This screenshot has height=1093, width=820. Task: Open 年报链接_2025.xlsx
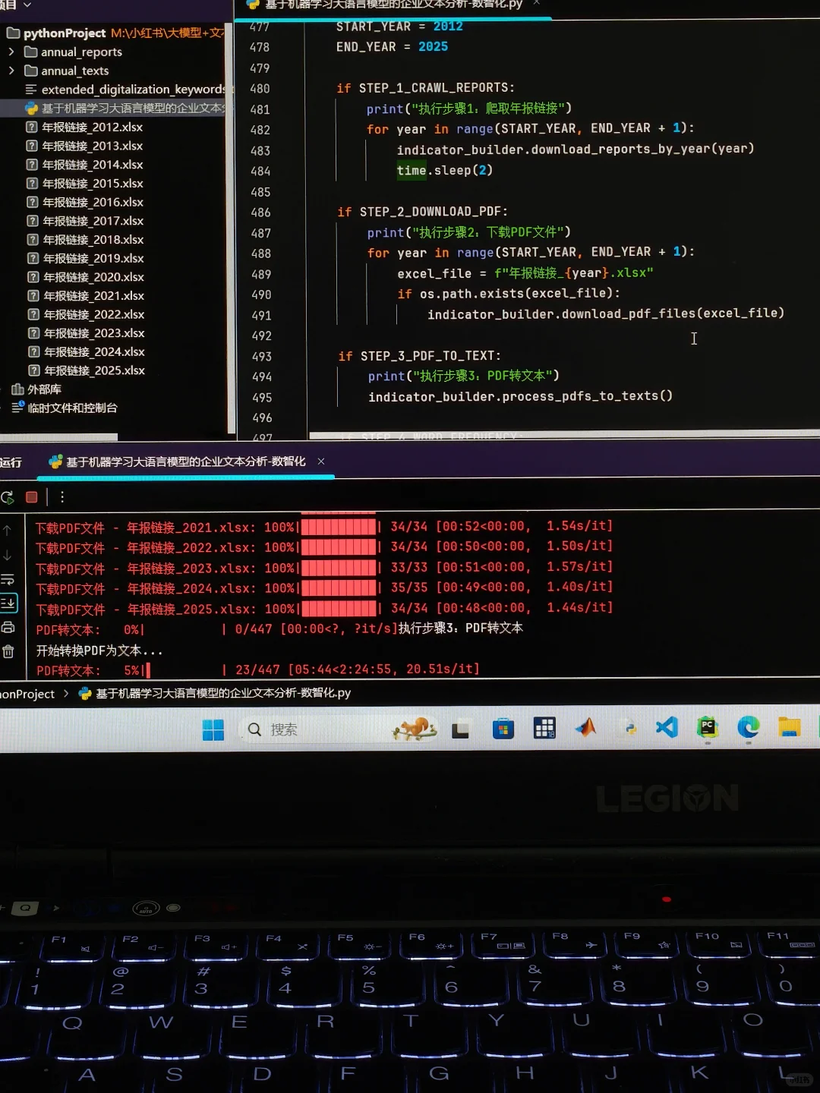[x=87, y=370]
